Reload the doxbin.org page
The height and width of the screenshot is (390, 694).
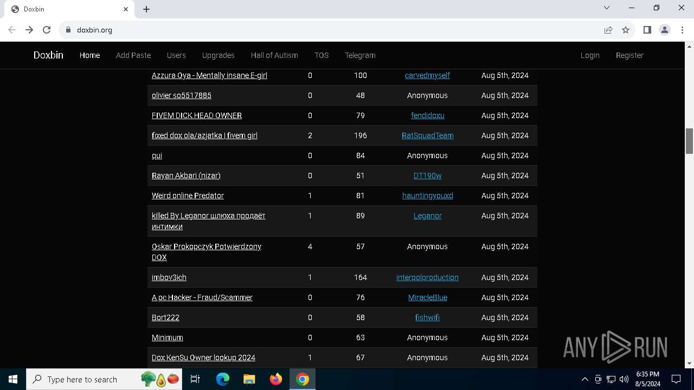47,30
